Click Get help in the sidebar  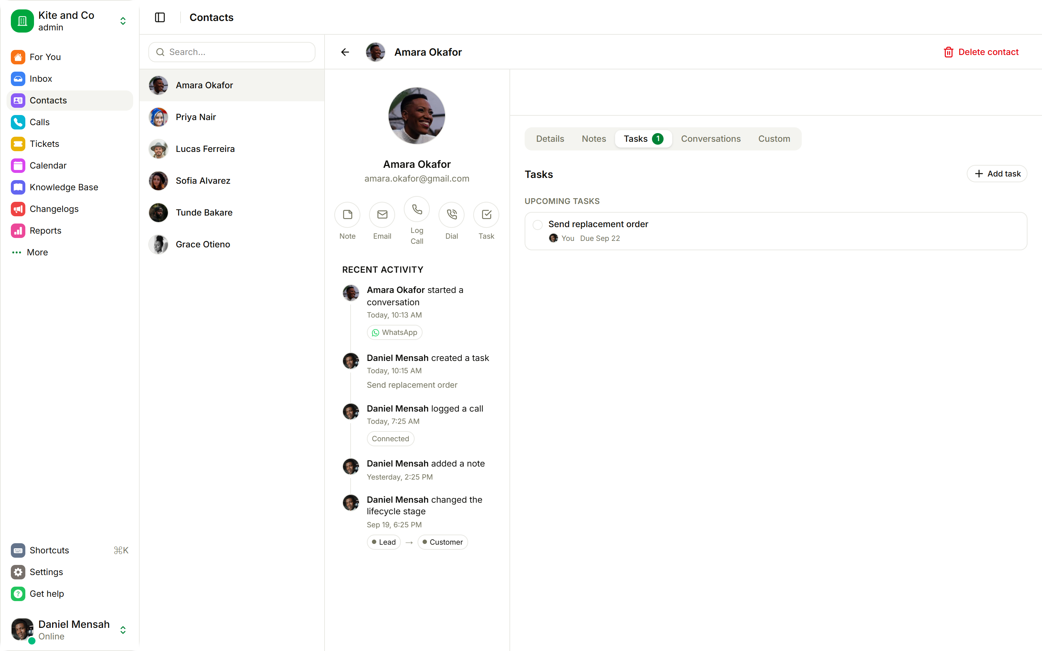coord(70,594)
